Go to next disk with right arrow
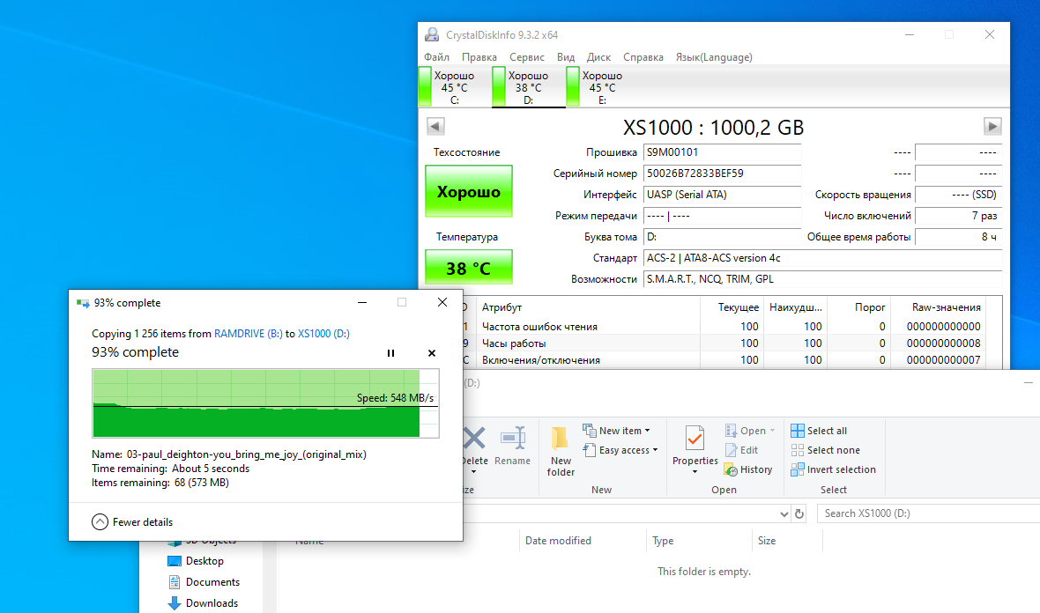 tap(992, 126)
